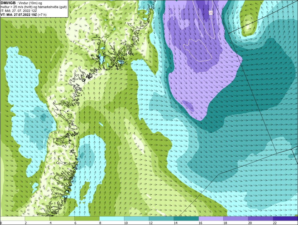Click the 'VT: Mið. 27.07.2022 19Z (+7 h)' line
This screenshot has height=225, width=298.
click(x=24, y=14)
